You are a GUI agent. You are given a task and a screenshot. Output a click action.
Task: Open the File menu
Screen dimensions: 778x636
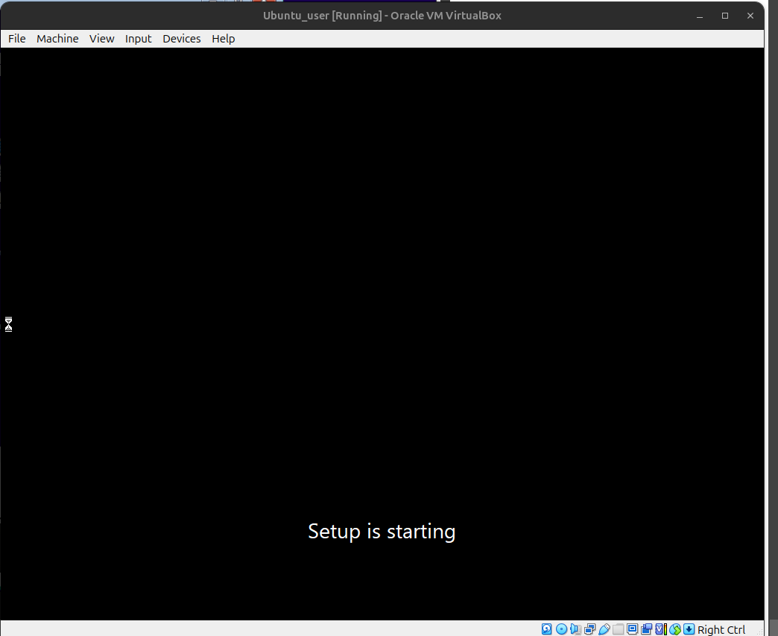(x=17, y=39)
